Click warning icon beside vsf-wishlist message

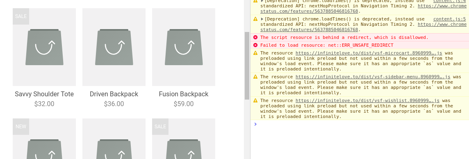click(255, 100)
